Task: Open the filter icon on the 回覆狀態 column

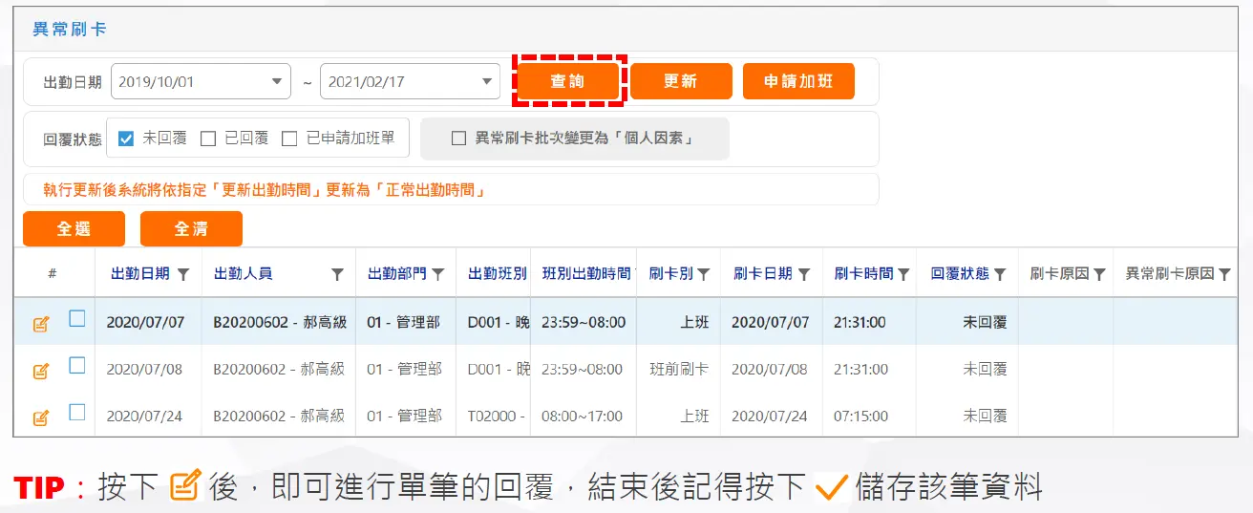Action: [x=1000, y=274]
